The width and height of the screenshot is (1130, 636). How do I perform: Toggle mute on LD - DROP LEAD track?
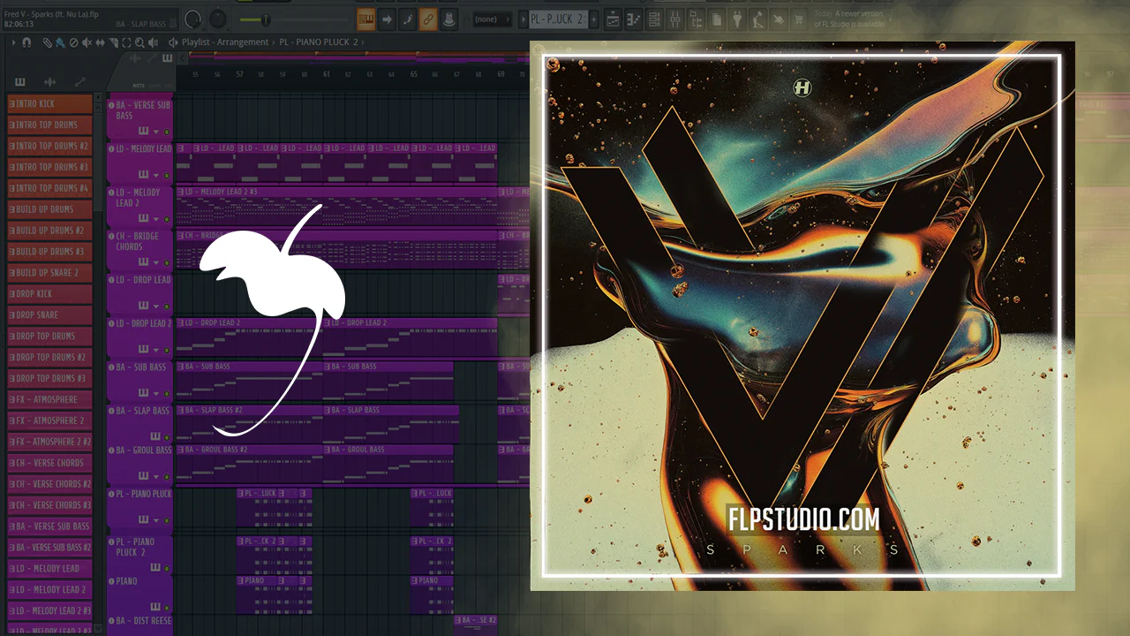click(x=166, y=307)
